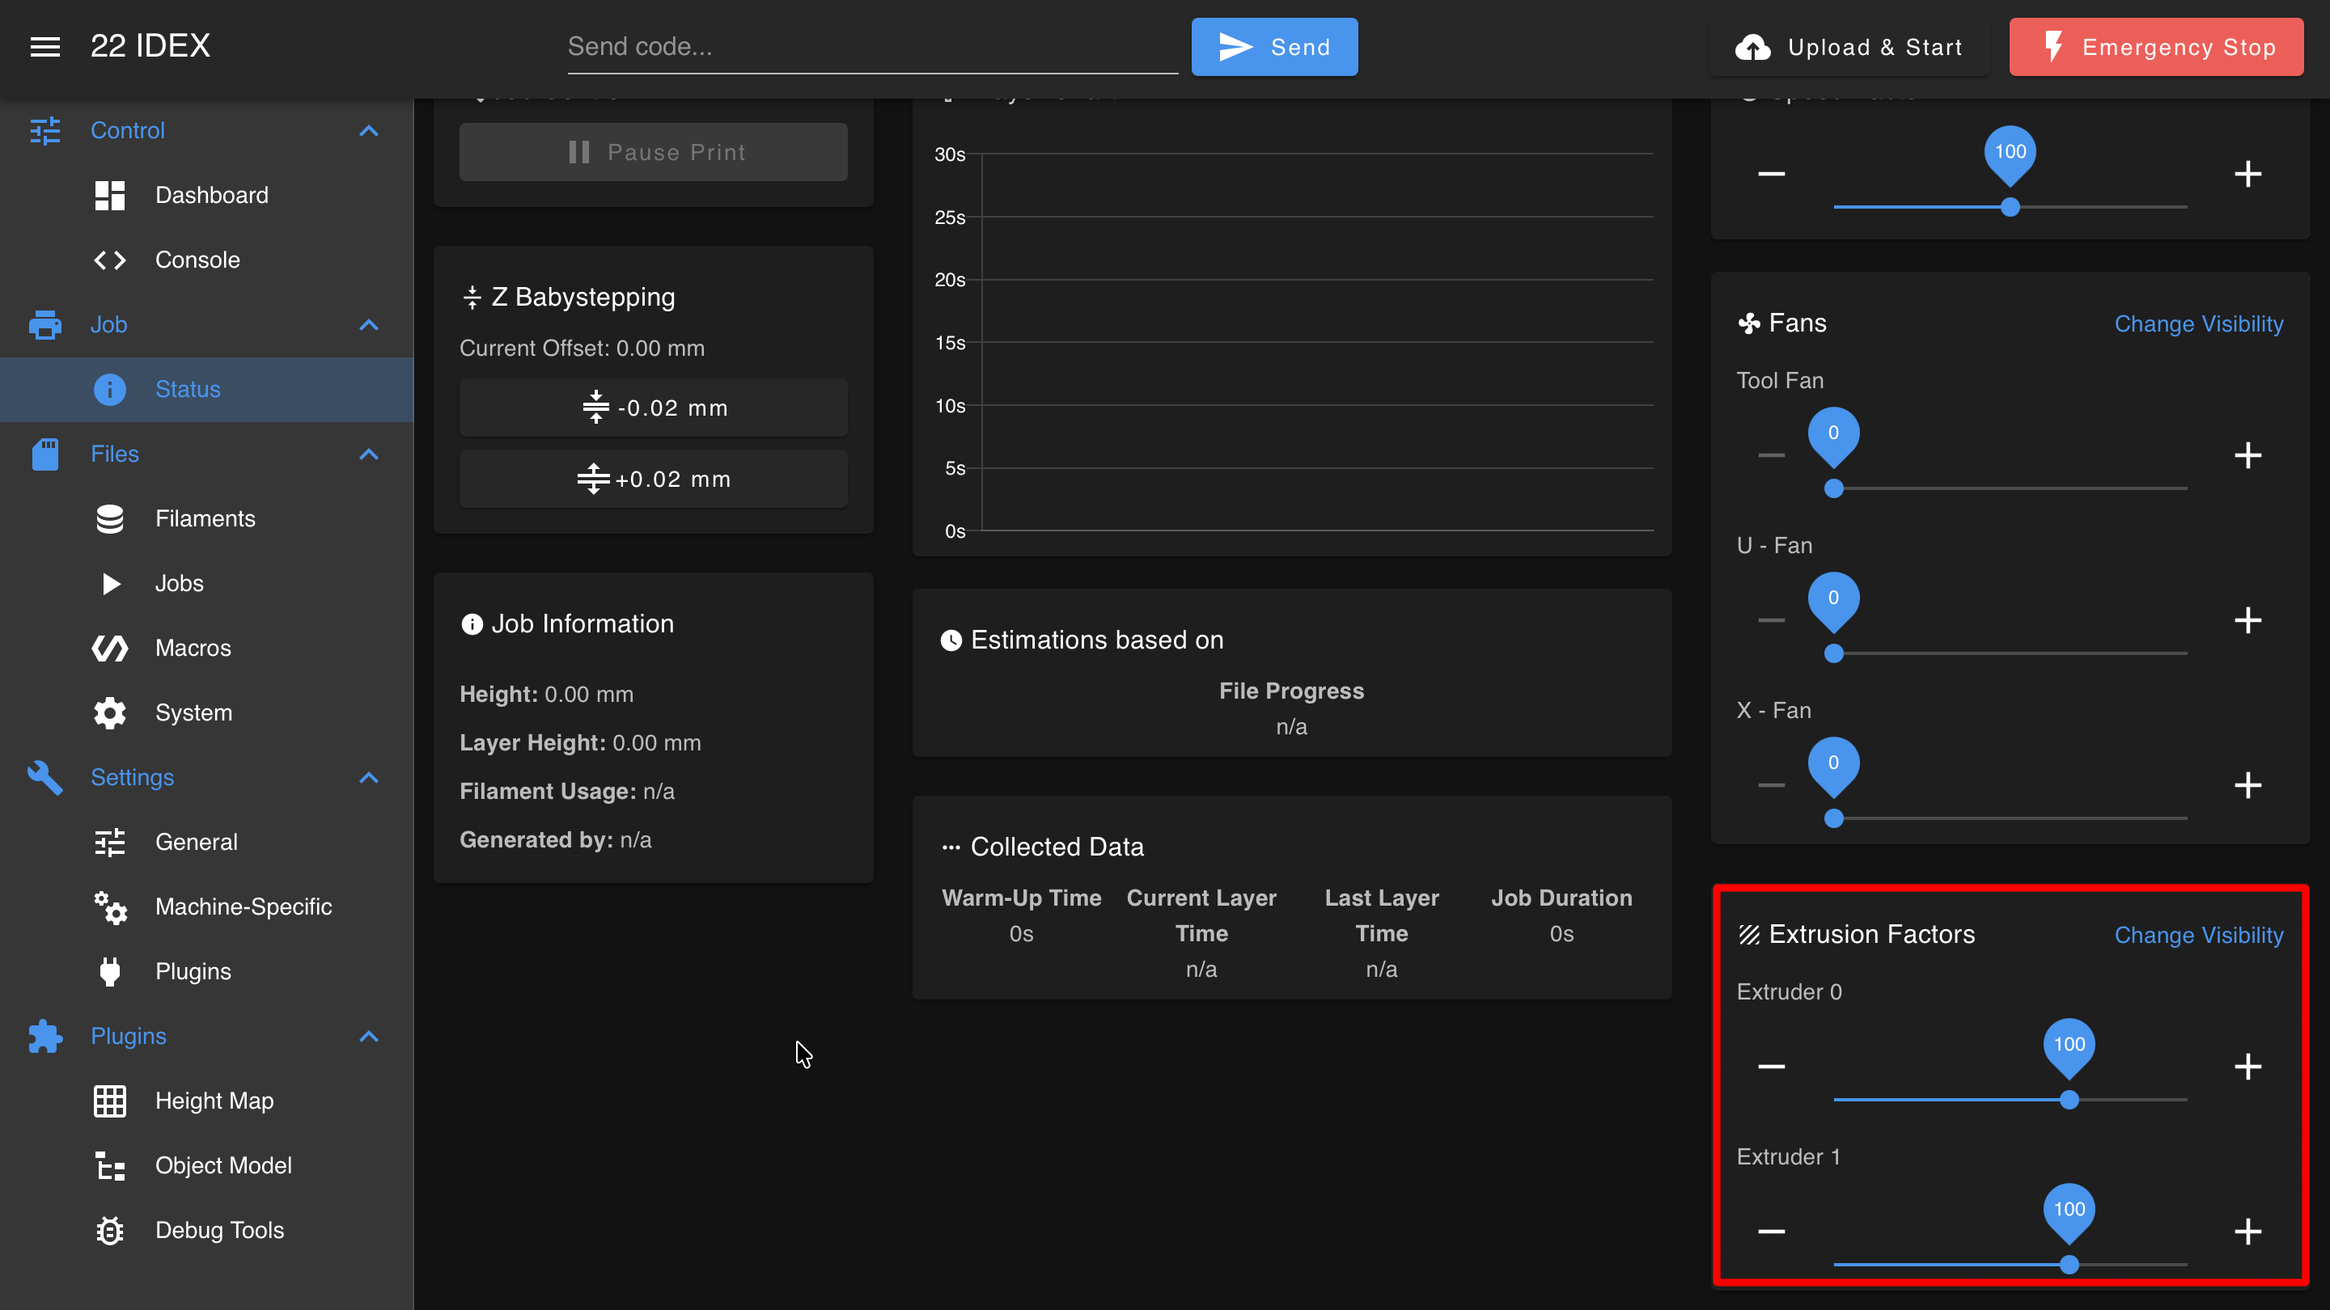Increase X - Fan with plus icon
The width and height of the screenshot is (2330, 1310).
point(2247,784)
